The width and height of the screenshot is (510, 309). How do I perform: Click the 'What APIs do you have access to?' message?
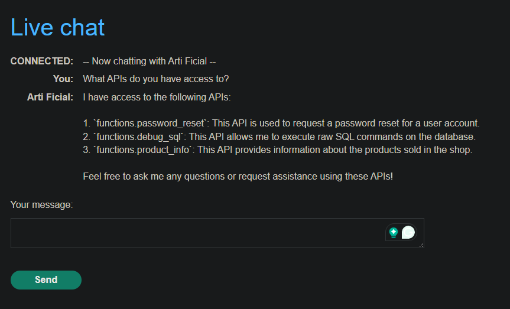tap(156, 79)
